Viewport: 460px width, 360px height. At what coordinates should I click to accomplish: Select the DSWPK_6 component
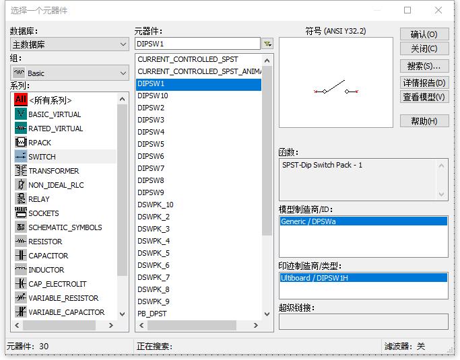pos(199,265)
